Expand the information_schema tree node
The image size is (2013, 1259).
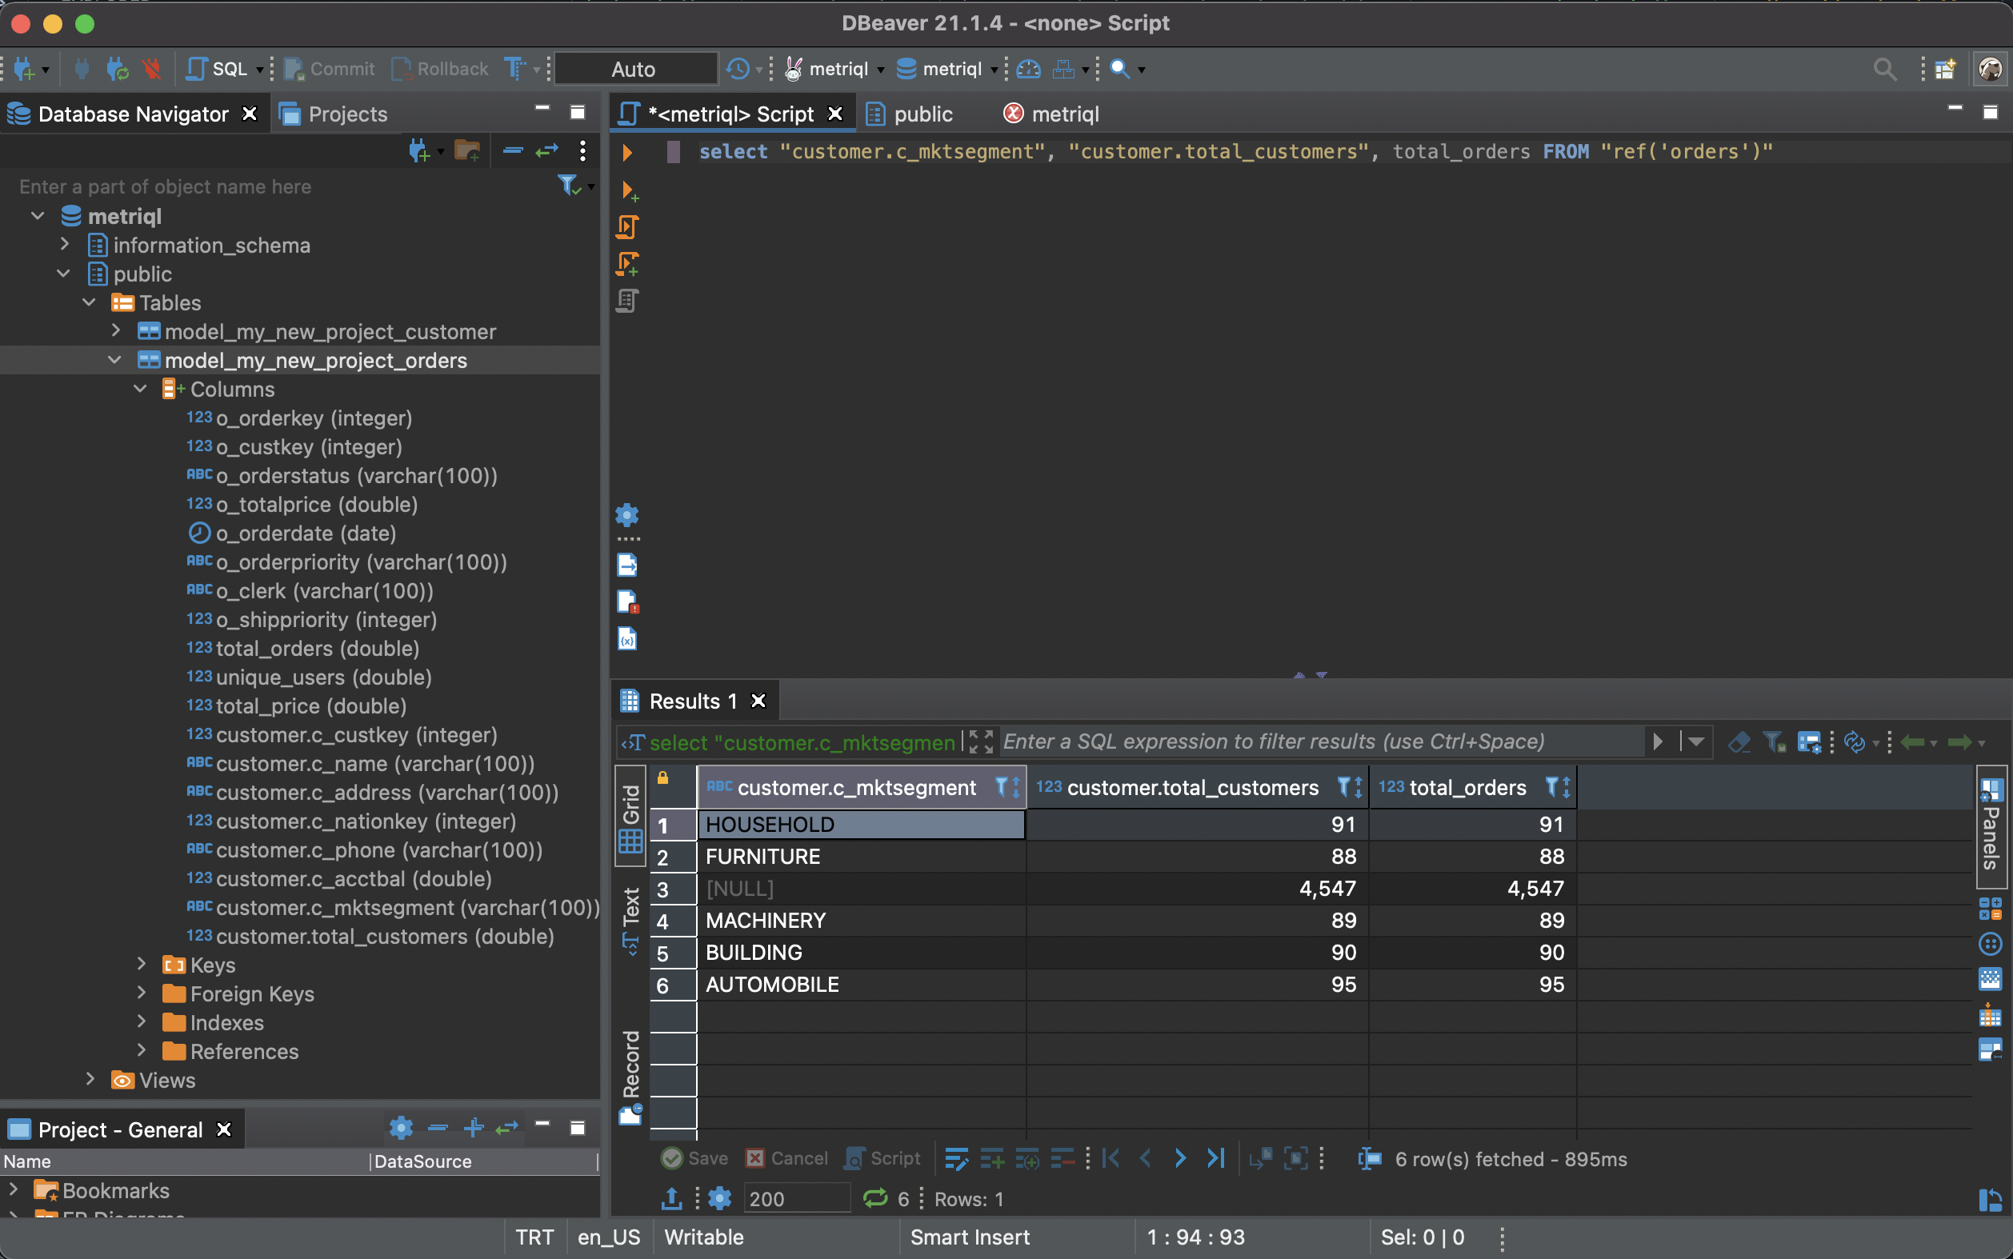pos(65,245)
